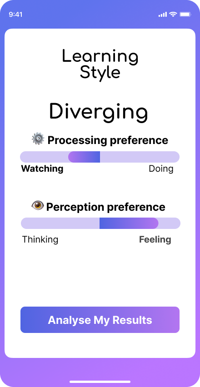The image size is (200, 387).
Task: Select the Watching label
Action: 42,169
